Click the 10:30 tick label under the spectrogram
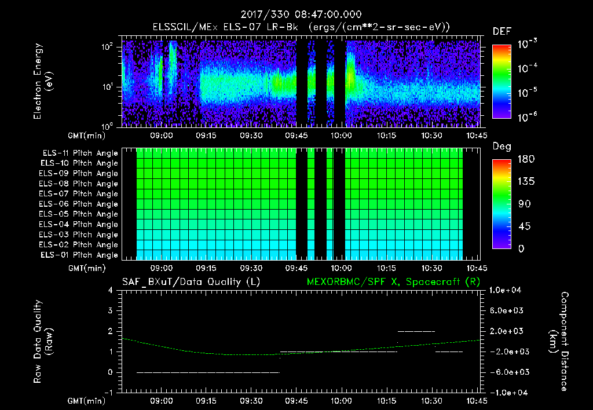Image resolution: width=593 pixels, height=410 pixels. (431, 136)
